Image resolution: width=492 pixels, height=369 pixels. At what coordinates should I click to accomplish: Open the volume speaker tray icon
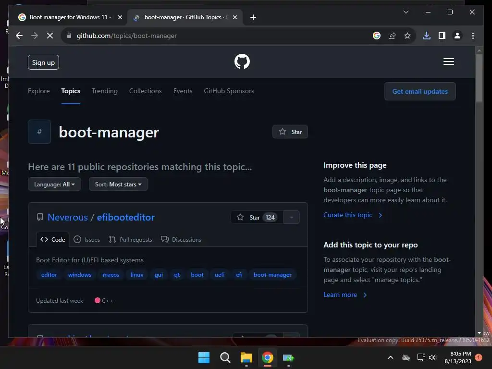click(x=432, y=357)
